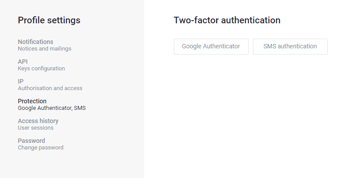Viewport: 359px width, 178px height.
Task: Click the SMS authentication button
Action: pos(290,46)
